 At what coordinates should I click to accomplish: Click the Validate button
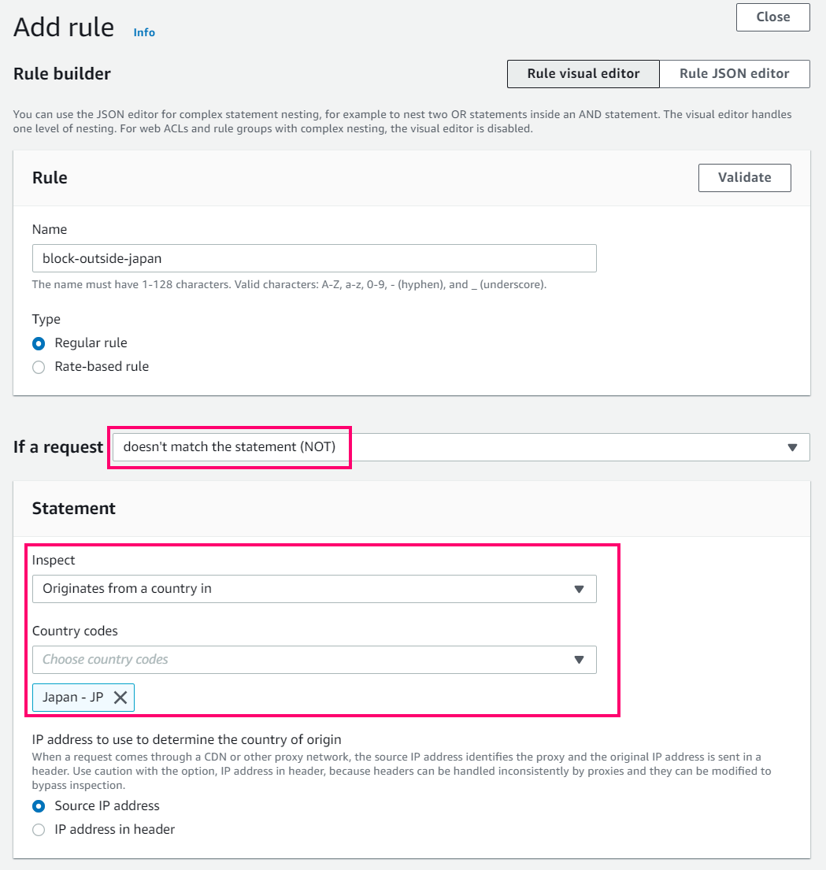(x=744, y=178)
